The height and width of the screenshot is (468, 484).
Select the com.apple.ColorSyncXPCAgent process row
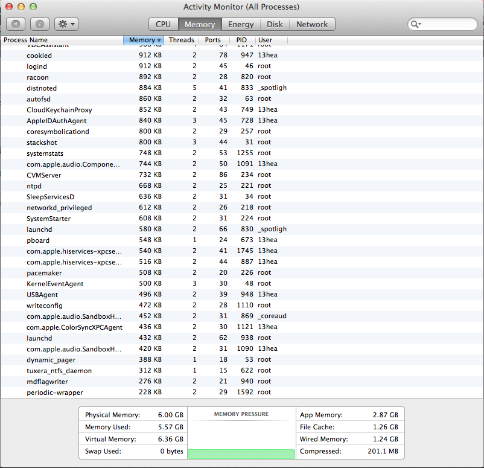(242, 327)
